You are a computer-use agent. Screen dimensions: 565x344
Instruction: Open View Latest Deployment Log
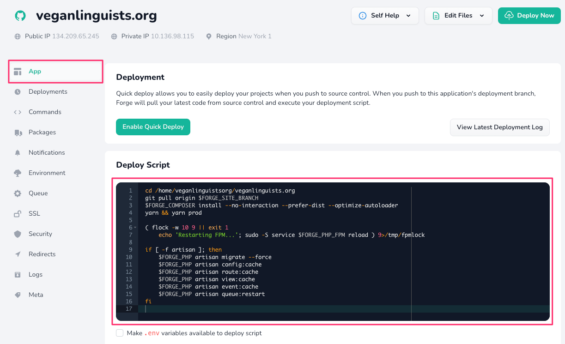pyautogui.click(x=499, y=127)
